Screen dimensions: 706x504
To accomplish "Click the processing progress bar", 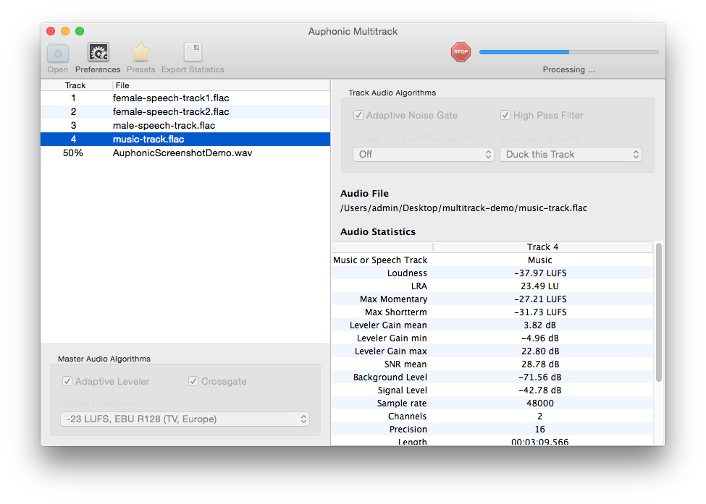I will [568, 52].
